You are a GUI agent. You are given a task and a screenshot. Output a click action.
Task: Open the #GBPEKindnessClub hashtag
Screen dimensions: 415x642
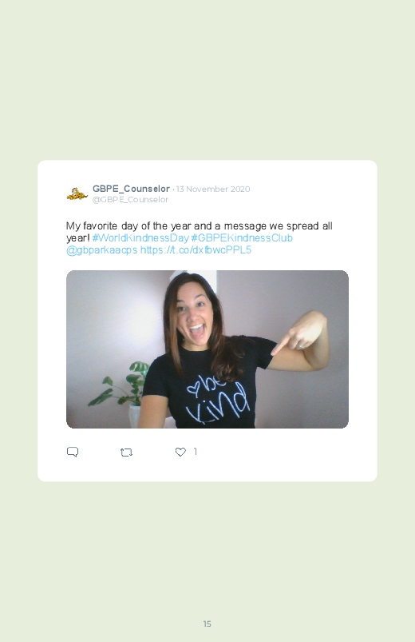[242, 238]
